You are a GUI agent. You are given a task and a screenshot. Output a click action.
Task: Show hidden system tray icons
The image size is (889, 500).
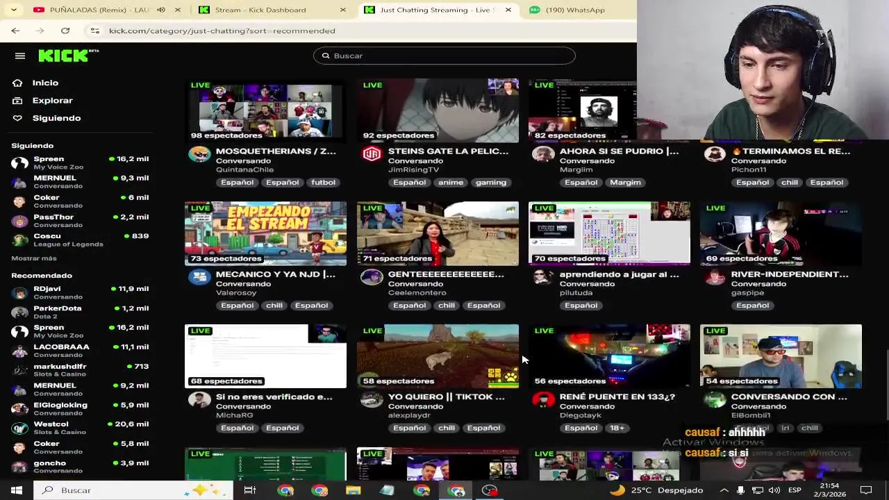724,490
